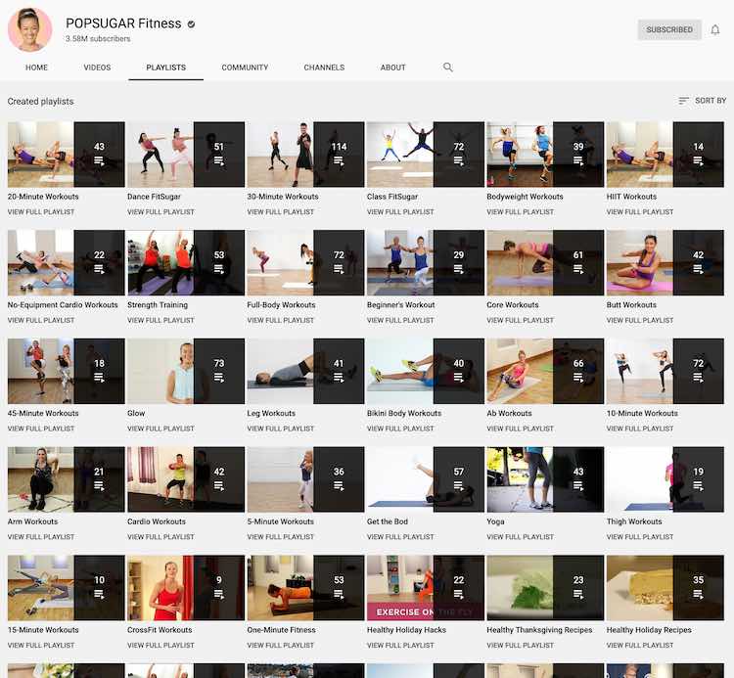The height and width of the screenshot is (678, 734).
Task: View full playlist for 45-Minute Workouts
Action: tap(41, 429)
